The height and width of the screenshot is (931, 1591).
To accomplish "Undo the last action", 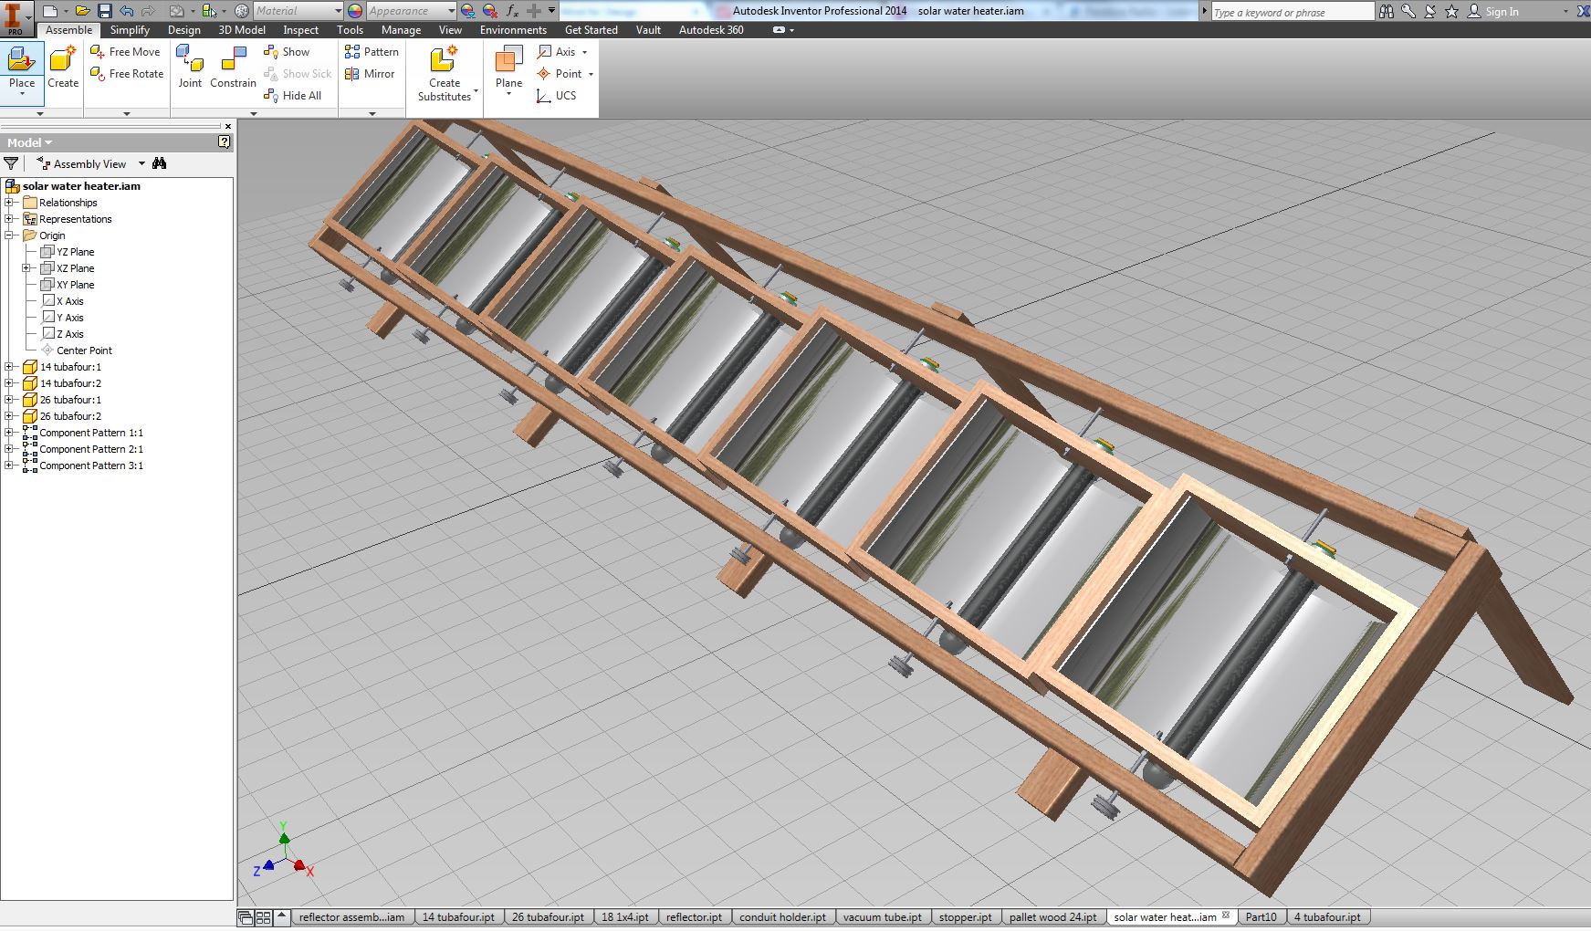I will (x=126, y=11).
